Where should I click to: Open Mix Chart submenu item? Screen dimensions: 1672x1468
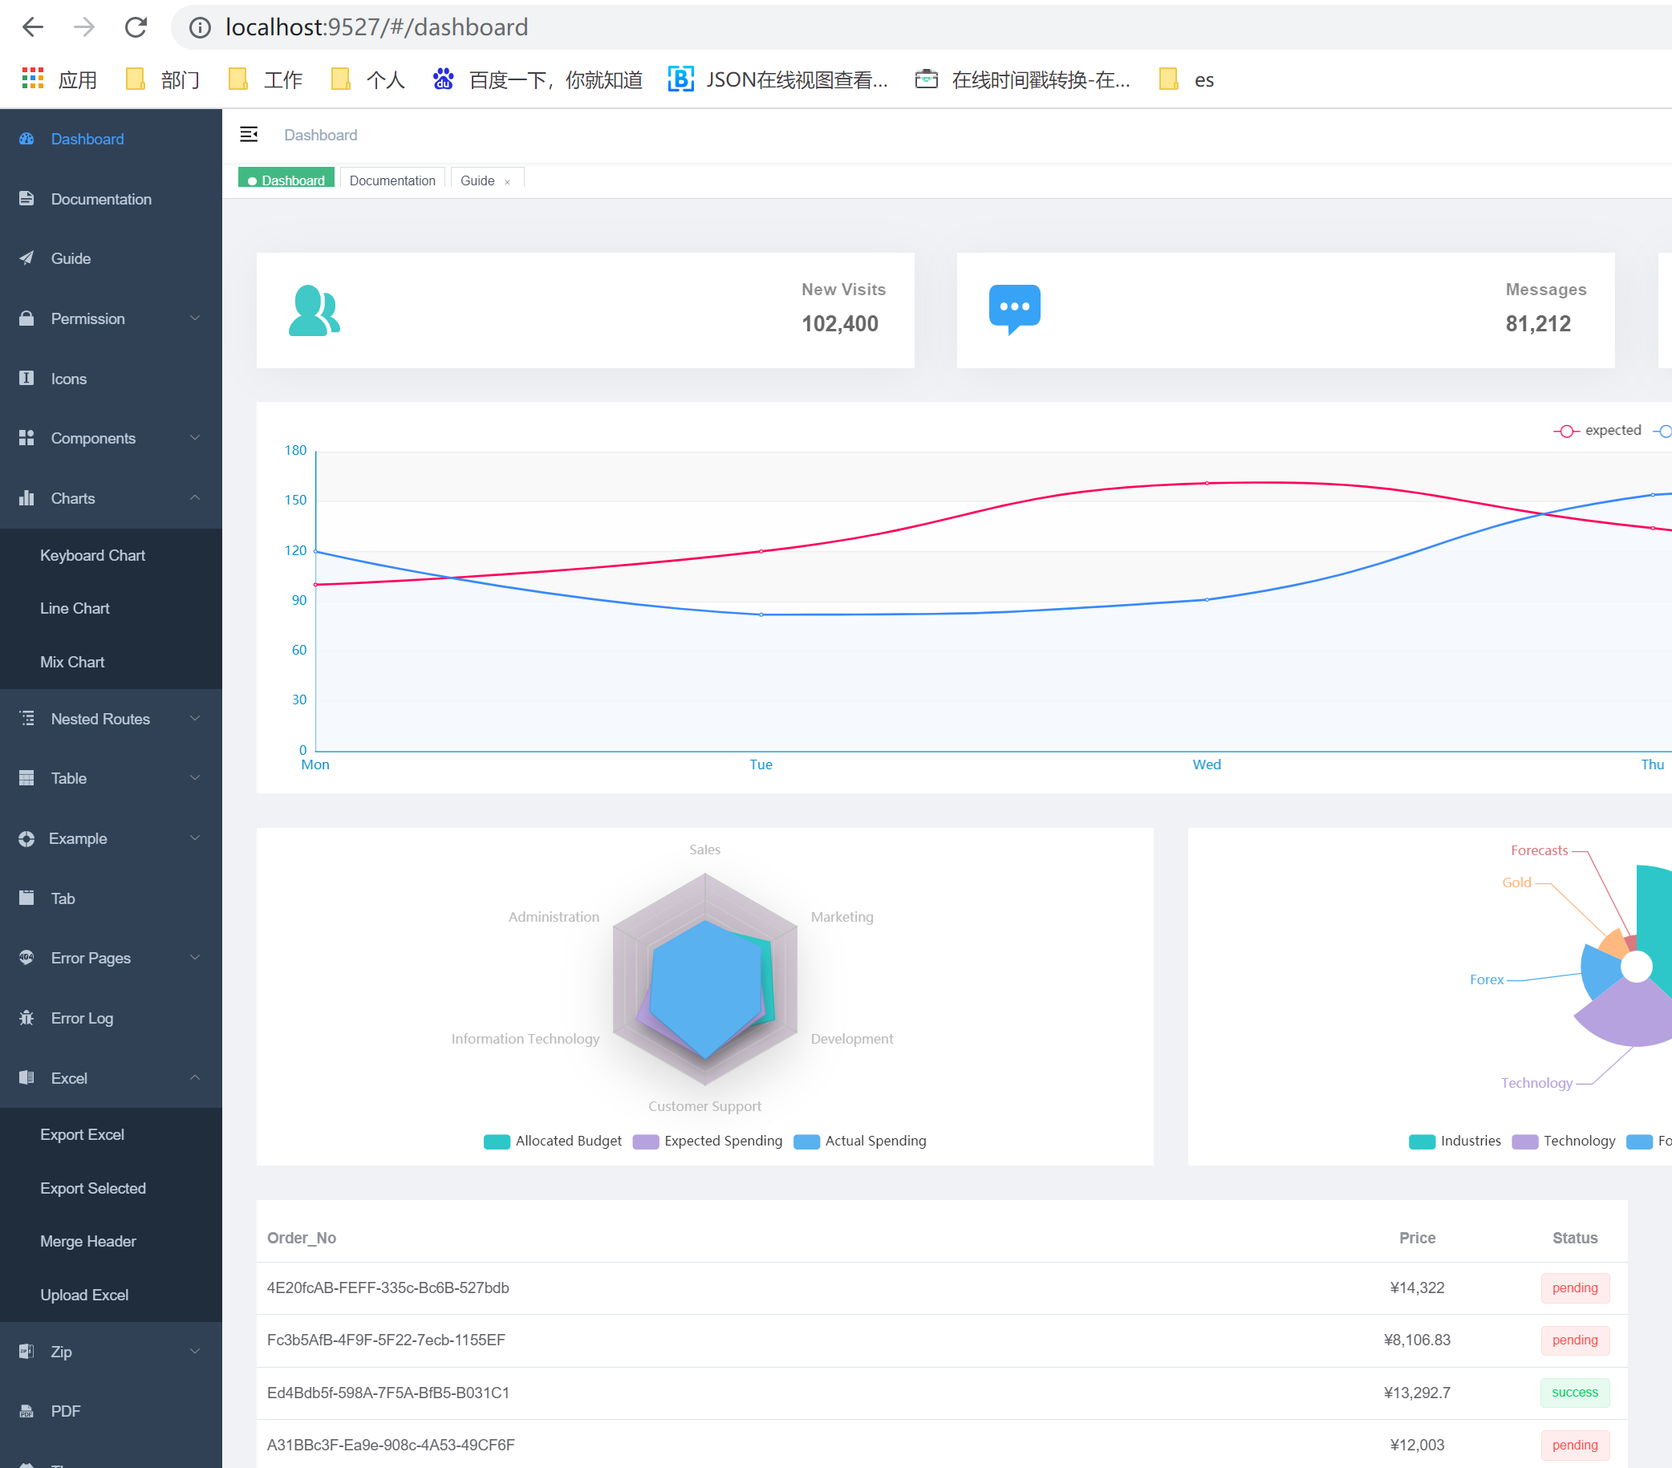tap(112, 663)
